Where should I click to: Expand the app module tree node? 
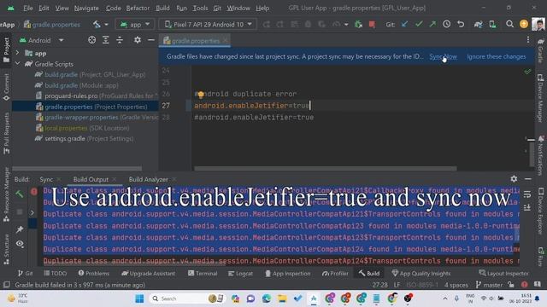[x=17, y=53]
